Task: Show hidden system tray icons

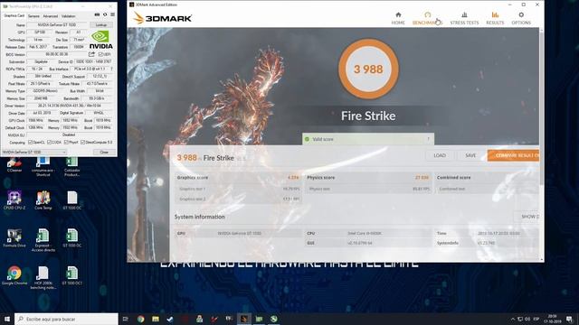Action: pyautogui.click(x=513, y=319)
